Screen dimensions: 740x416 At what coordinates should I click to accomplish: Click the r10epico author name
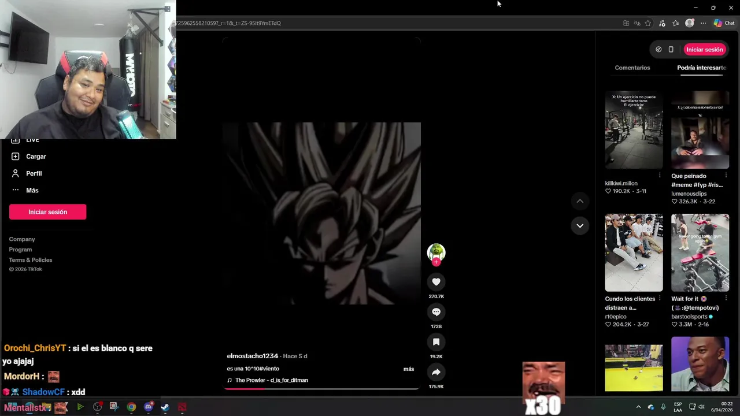pyautogui.click(x=616, y=317)
